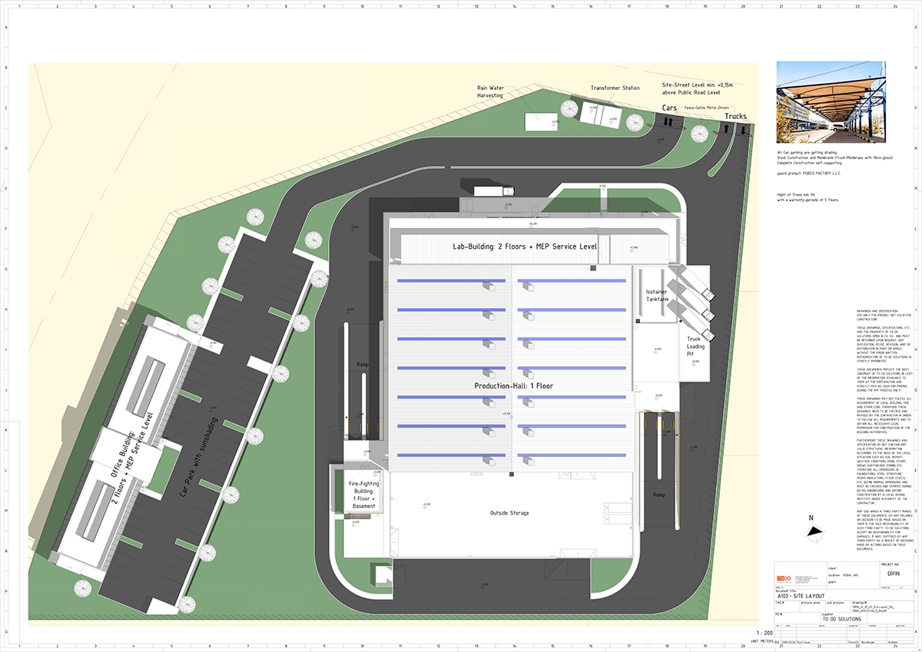The image size is (922, 652).
Task: Click the Rain Water Harvesting tank rectangle
Action: (x=542, y=121)
